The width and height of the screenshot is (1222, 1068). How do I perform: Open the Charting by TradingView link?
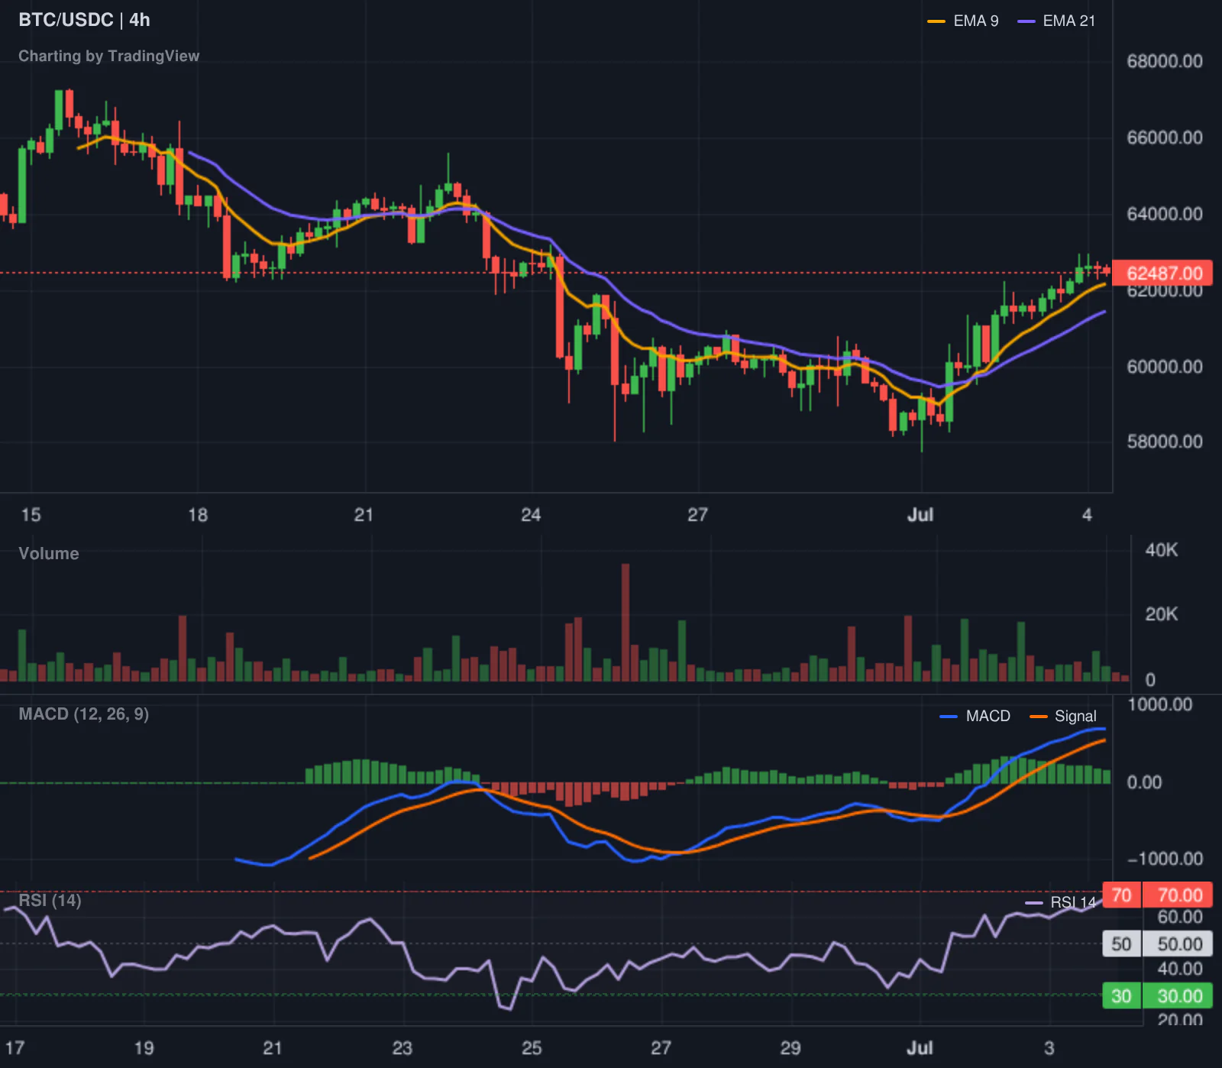click(108, 56)
